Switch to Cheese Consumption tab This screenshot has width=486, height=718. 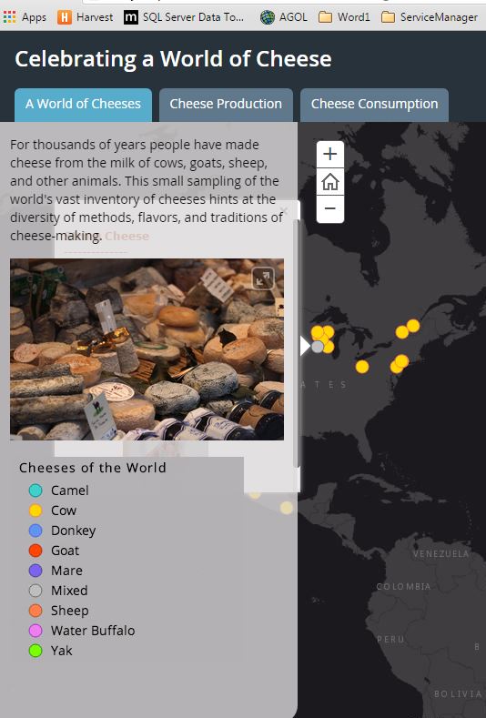tap(374, 105)
